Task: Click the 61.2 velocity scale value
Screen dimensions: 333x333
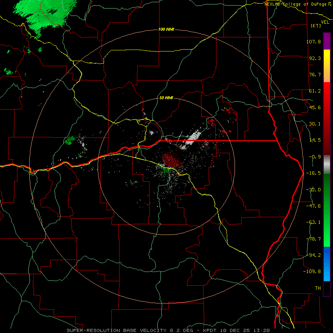Action: (x=315, y=91)
